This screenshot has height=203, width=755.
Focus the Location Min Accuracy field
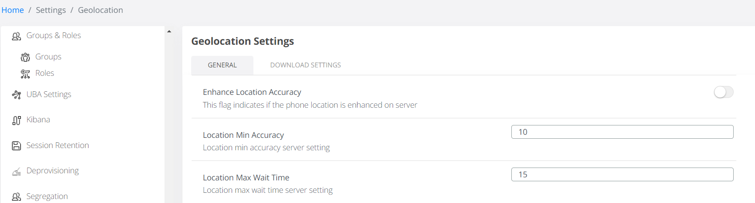[622, 132]
